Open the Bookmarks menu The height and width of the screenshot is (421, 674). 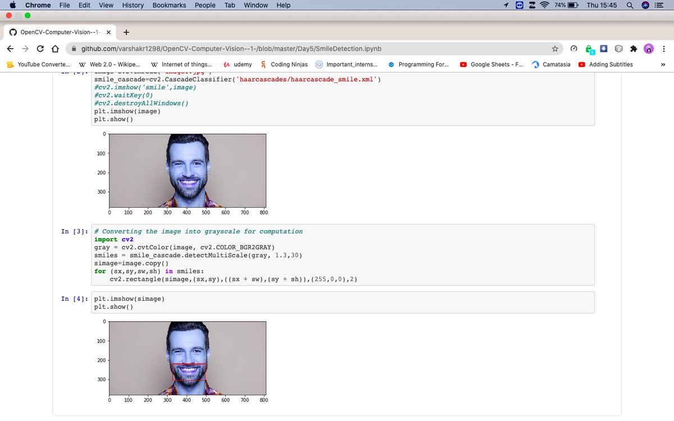pyautogui.click(x=168, y=5)
